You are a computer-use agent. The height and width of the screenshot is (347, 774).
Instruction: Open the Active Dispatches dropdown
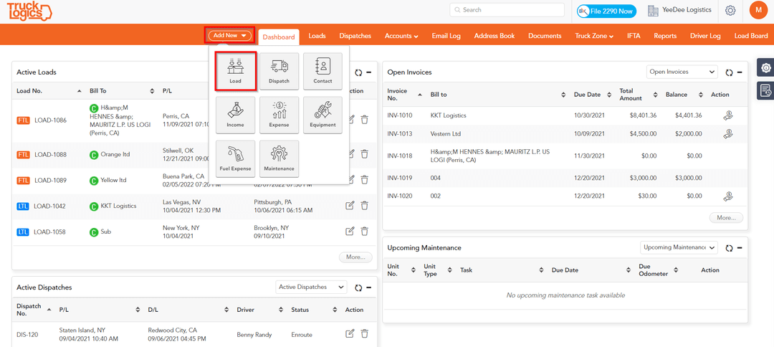[312, 287]
